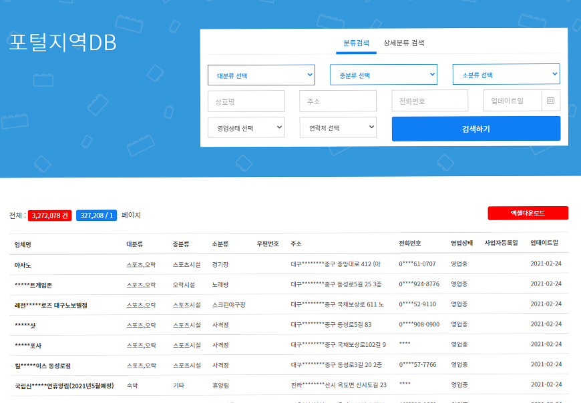The height and width of the screenshot is (403, 581).
Task: Select the *****트게임존 business name
Action: [33, 285]
